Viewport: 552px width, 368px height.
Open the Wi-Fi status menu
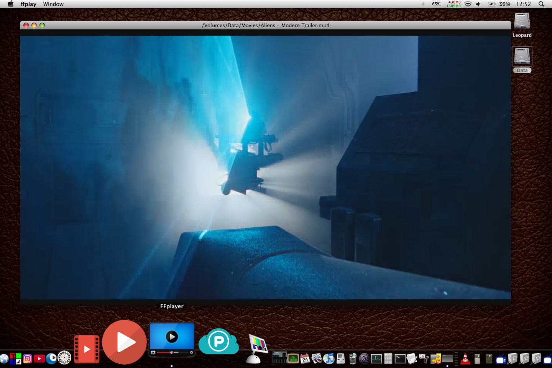pos(468,4)
